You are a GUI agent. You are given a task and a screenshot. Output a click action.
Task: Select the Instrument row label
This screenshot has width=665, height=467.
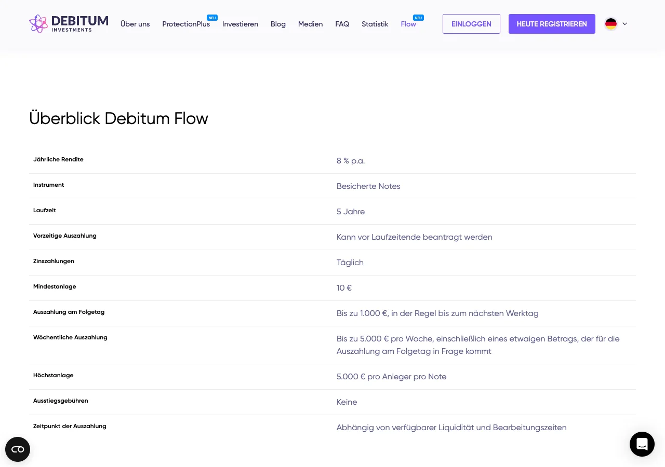pos(48,185)
